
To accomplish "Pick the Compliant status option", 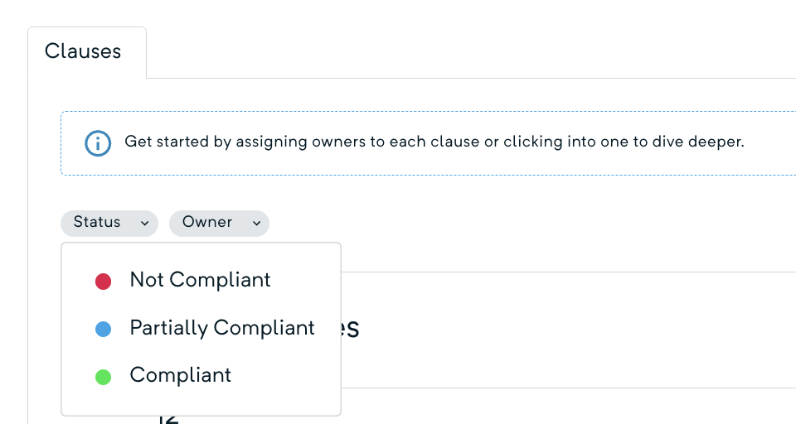I will tap(180, 375).
